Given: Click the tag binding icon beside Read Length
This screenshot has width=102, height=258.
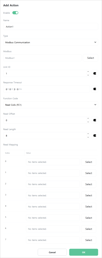Looking at the screenshot, I should click(x=95, y=136).
